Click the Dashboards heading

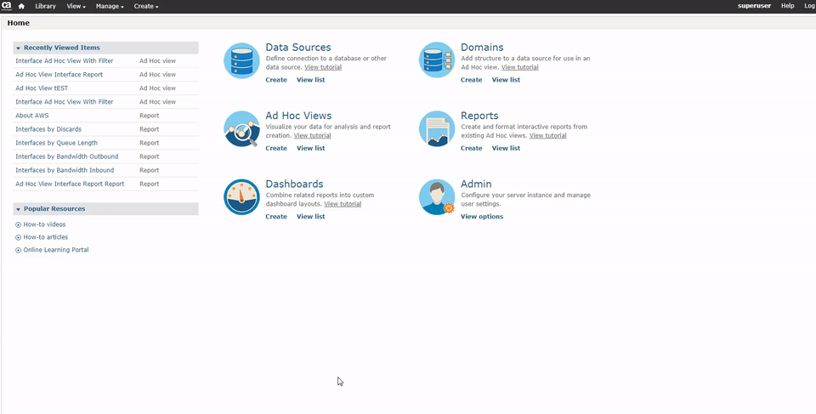click(x=295, y=184)
